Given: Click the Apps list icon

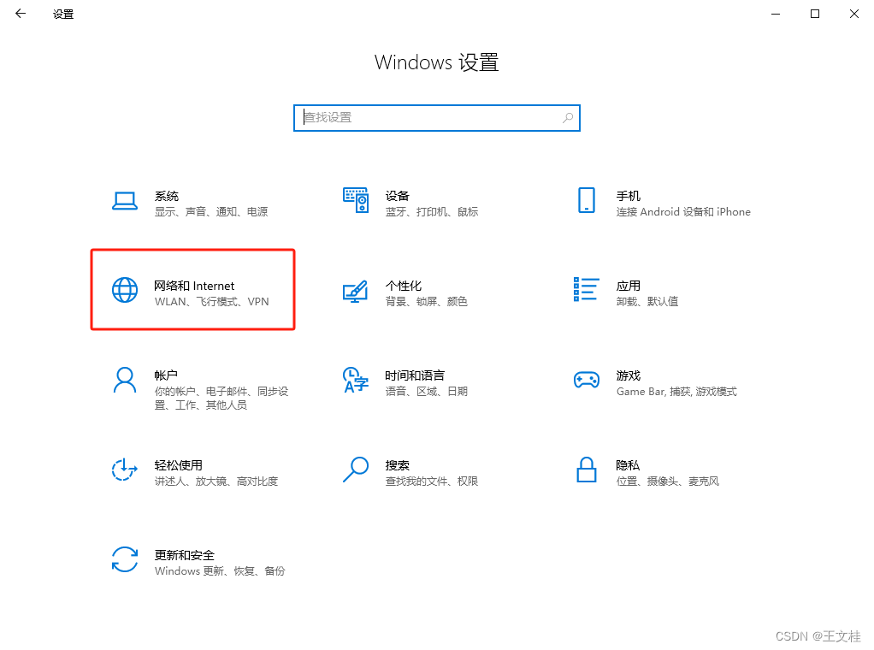Looking at the screenshot, I should point(587,289).
